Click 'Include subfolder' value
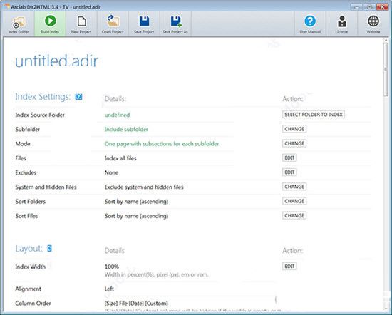 click(x=126, y=129)
